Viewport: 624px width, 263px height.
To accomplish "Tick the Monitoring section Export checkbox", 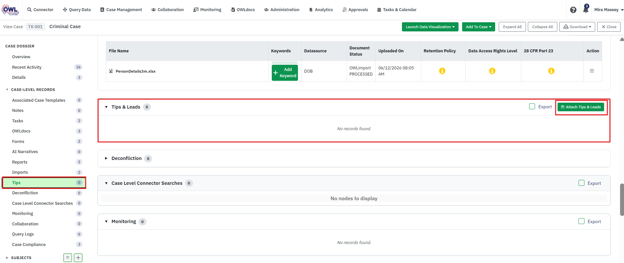I will (581, 221).
